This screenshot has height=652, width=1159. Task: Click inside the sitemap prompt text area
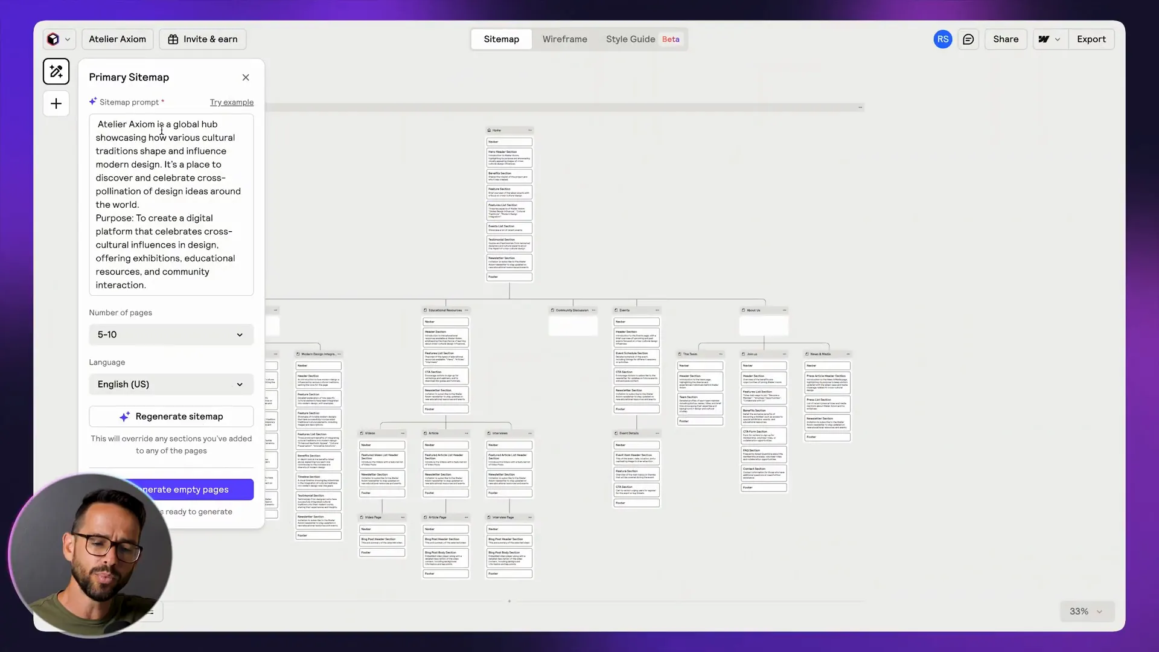[x=171, y=205]
